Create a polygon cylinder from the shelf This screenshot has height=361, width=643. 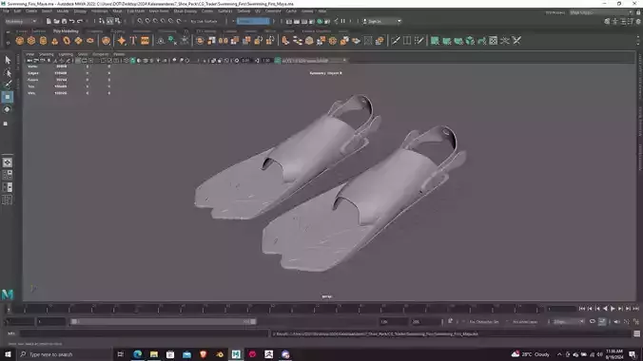point(43,41)
